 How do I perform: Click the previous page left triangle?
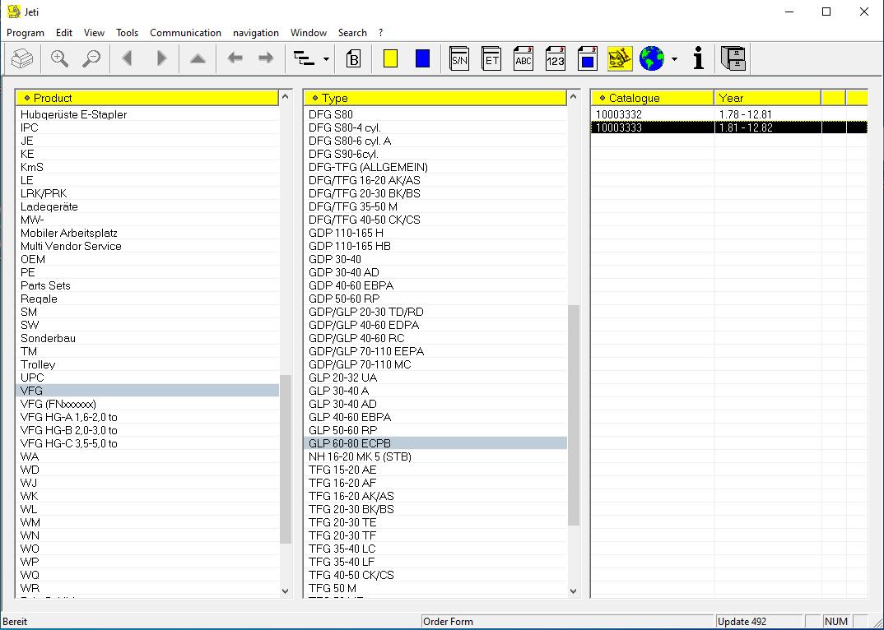point(128,58)
